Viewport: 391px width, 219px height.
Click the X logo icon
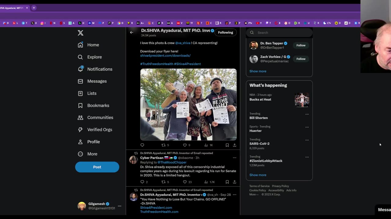[80, 33]
